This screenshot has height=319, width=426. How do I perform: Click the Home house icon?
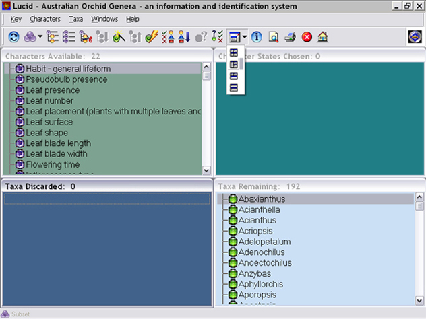[323, 37]
